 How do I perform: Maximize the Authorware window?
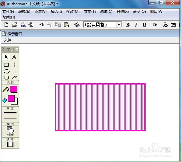click(161, 3)
